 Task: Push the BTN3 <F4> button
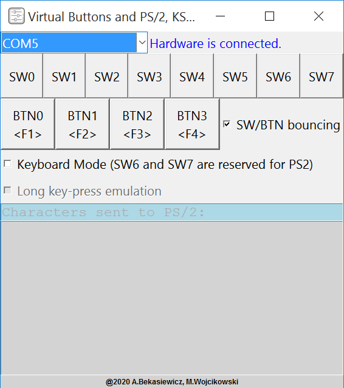[x=192, y=124]
